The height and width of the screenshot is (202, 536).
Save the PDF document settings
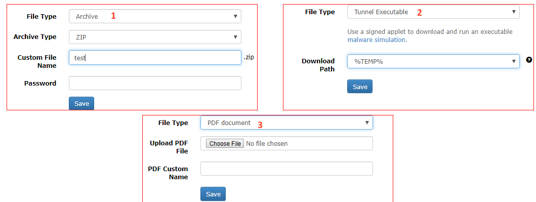[213, 194]
